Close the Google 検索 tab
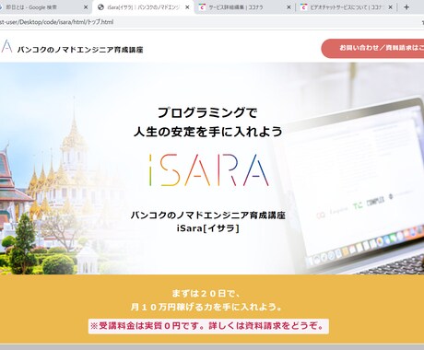The height and width of the screenshot is (350, 424). [86, 7]
